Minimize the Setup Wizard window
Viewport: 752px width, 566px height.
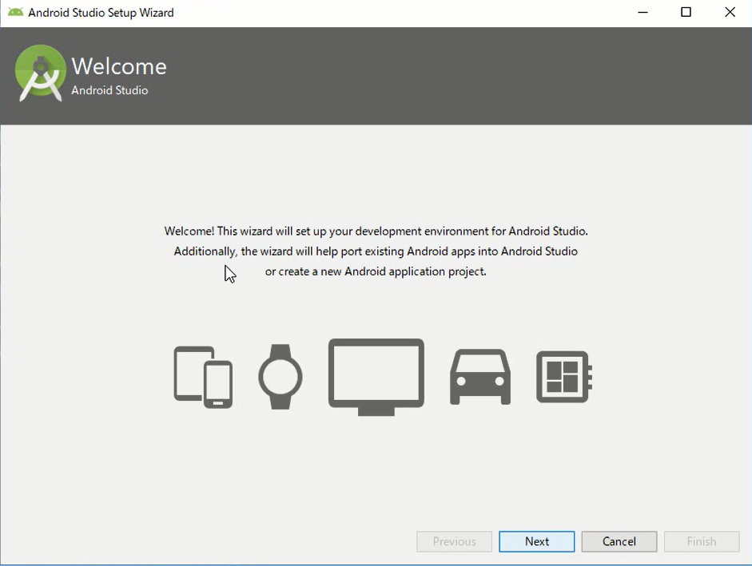pos(642,13)
